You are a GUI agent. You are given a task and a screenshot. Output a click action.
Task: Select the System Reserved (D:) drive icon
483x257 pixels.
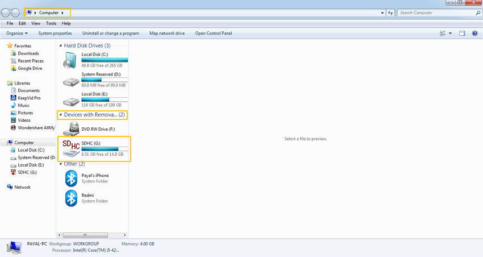71,82
